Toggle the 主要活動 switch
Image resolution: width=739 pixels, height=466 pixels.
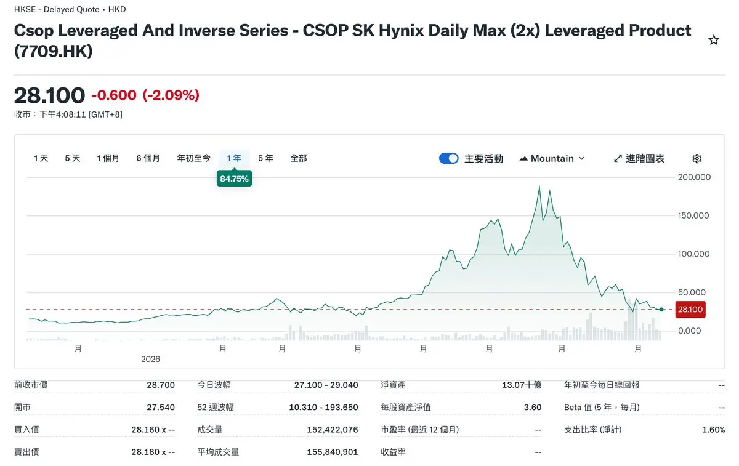pos(449,158)
